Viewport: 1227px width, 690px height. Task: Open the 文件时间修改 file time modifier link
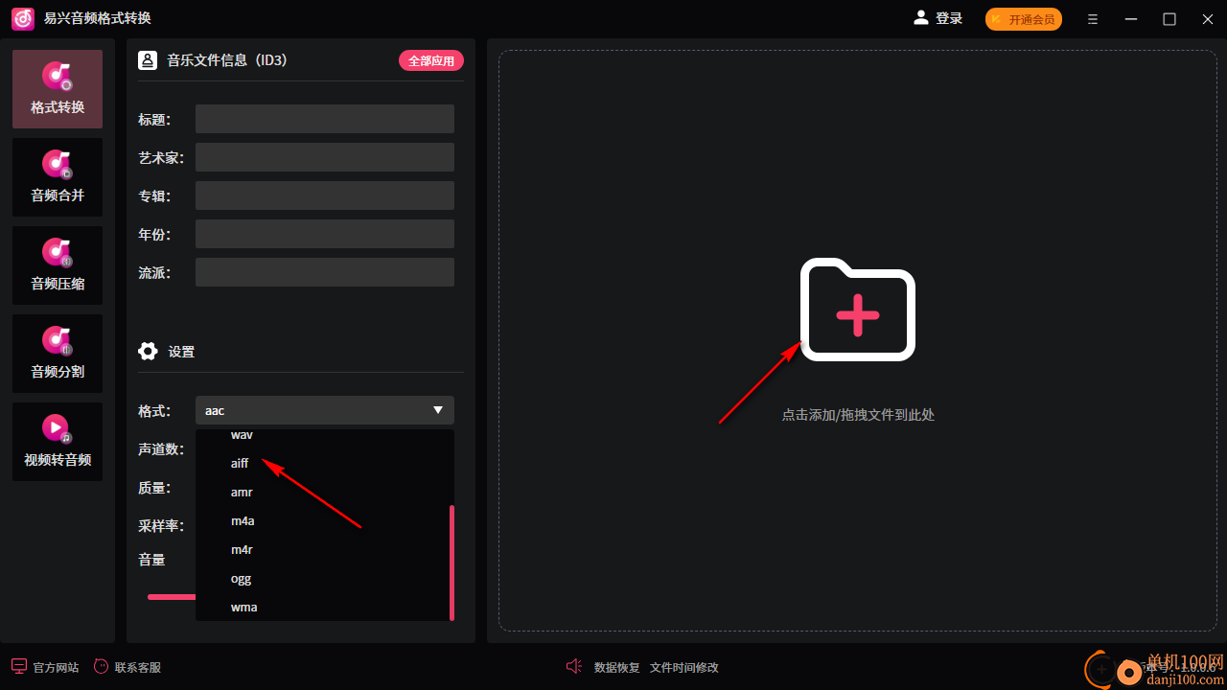684,667
